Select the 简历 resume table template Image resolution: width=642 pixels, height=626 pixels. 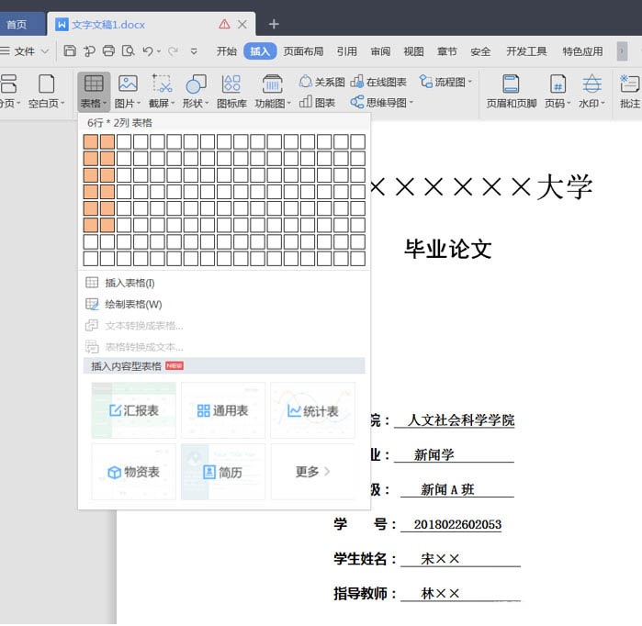click(222, 472)
